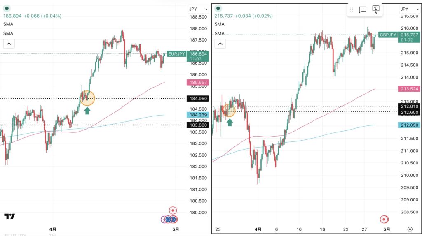Collapse the indicator legend on EURJPY chart
This screenshot has height=236, width=422.
tap(9, 44)
